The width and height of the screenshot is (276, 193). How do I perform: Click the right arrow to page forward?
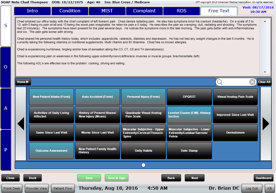266,124
